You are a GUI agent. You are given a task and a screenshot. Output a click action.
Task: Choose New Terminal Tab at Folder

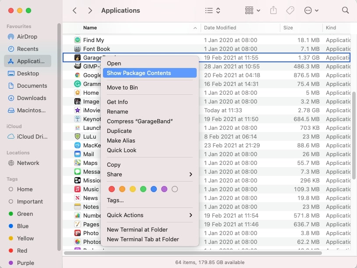(x=149, y=239)
